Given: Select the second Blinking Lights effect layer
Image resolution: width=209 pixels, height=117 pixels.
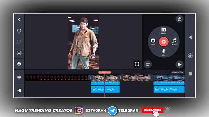Looking at the screenshot, I should 169,83.
